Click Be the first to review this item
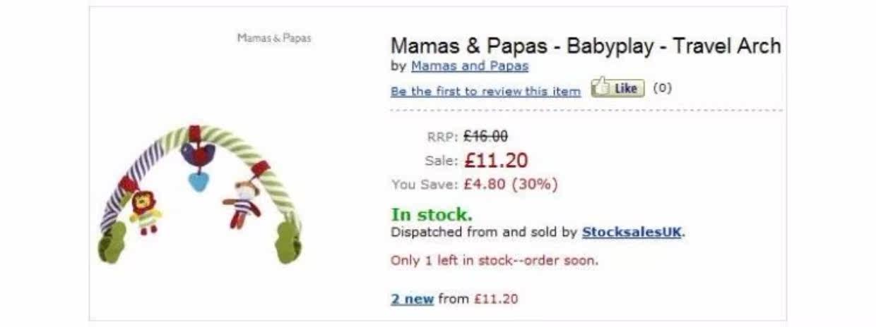 coord(485,92)
